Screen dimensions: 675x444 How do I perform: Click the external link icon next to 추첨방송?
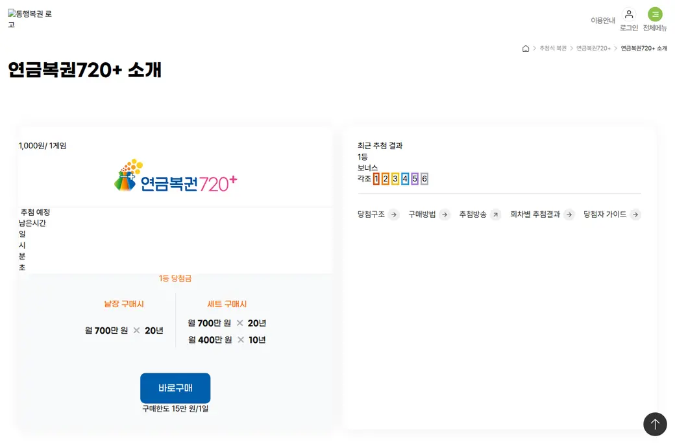(x=495, y=215)
